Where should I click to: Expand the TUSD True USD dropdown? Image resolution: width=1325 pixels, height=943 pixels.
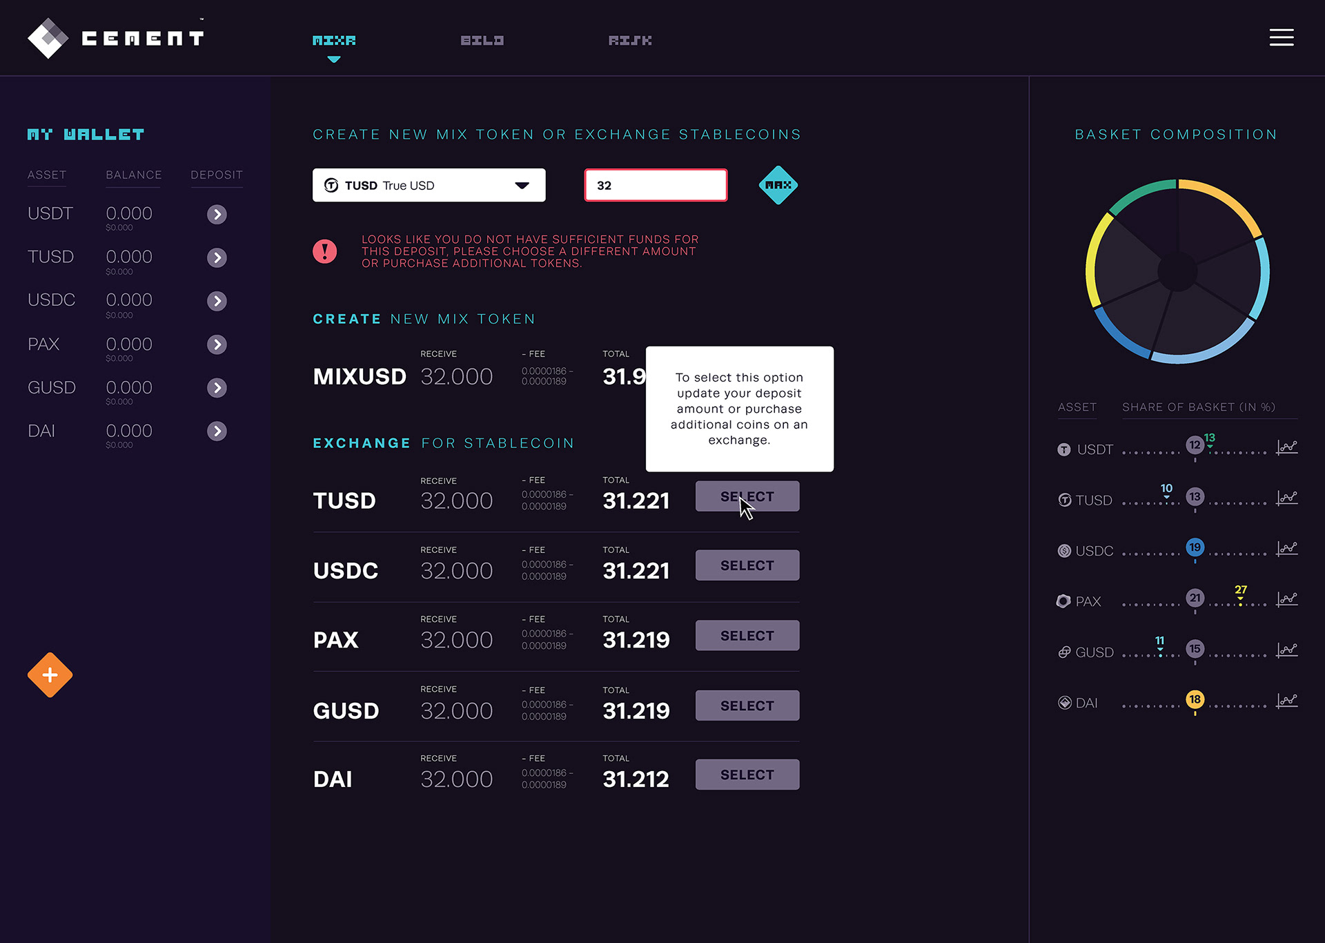(429, 185)
